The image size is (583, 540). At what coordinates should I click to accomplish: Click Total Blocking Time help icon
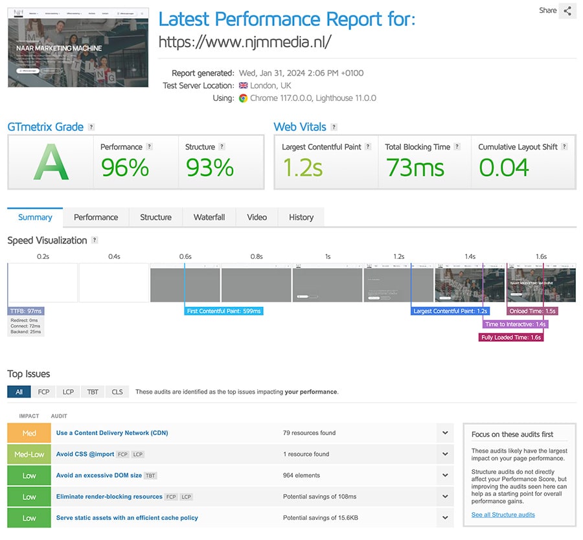[x=458, y=147]
